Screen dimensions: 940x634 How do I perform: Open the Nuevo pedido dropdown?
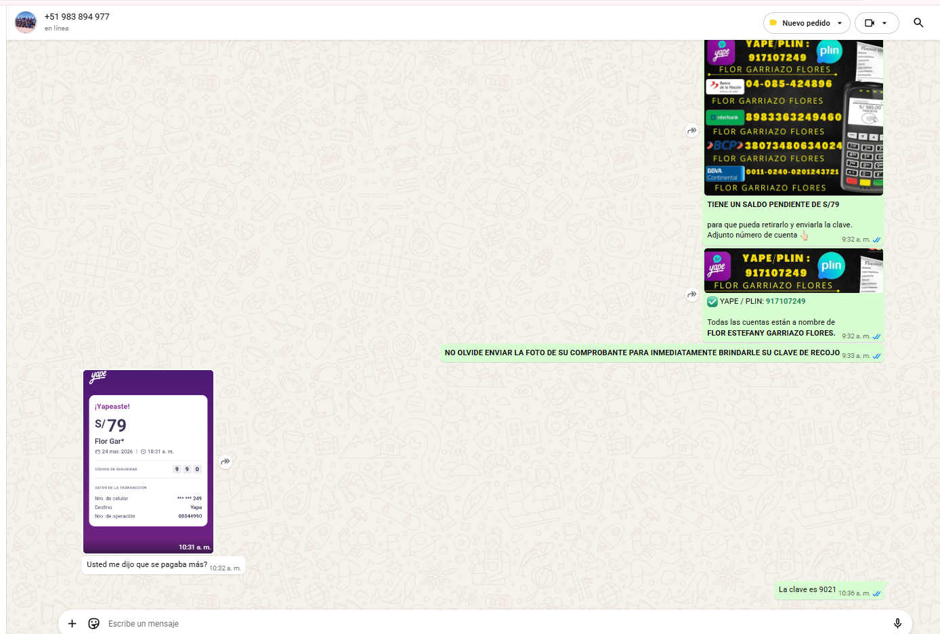click(806, 23)
